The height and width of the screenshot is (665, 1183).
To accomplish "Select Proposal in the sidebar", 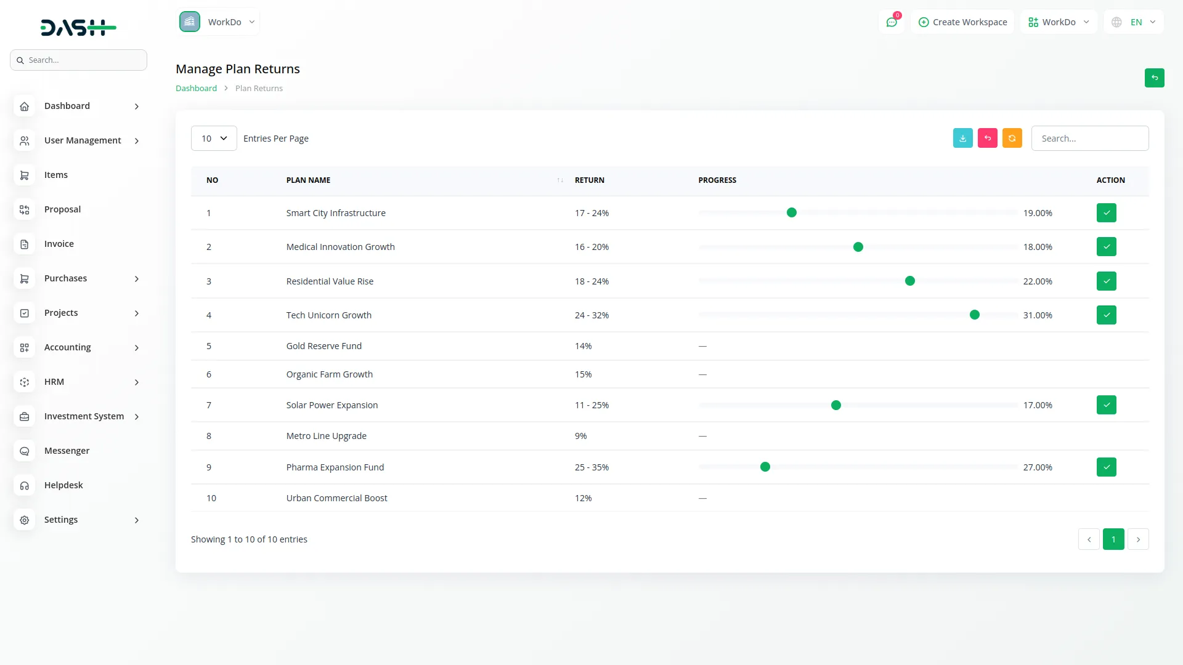I will (62, 210).
